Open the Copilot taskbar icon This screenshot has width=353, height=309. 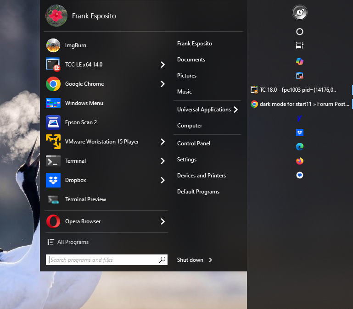[x=300, y=61]
